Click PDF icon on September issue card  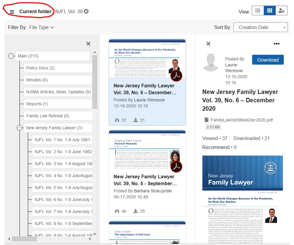(x=176, y=167)
